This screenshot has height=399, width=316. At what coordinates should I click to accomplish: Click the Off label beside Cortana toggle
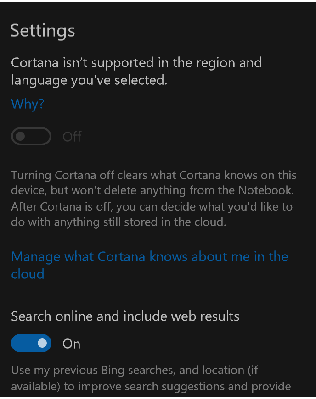pyautogui.click(x=72, y=136)
